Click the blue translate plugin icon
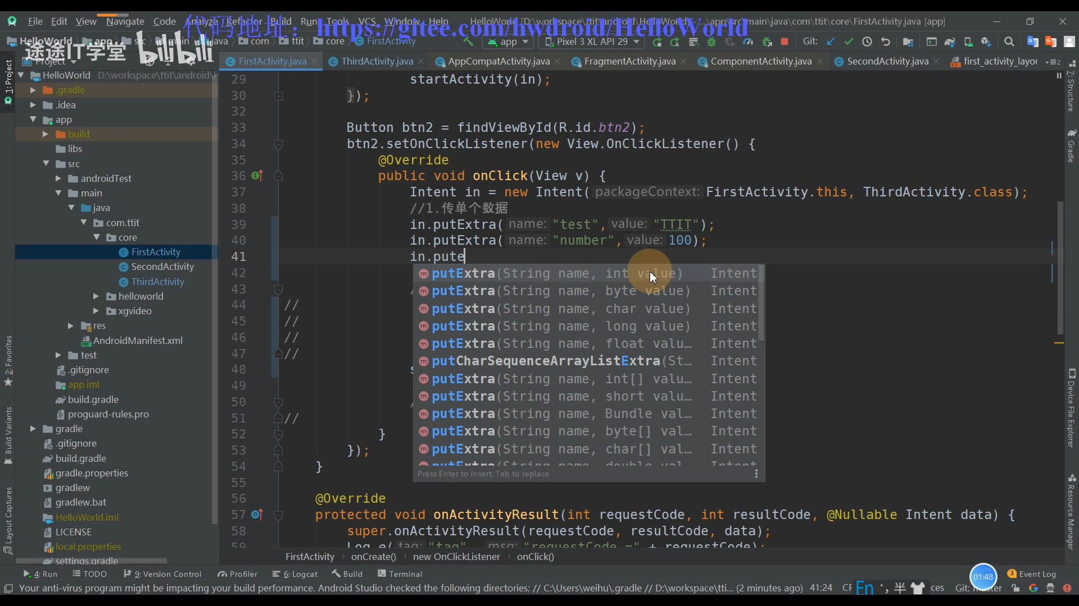This screenshot has width=1079, height=606. (1032, 42)
